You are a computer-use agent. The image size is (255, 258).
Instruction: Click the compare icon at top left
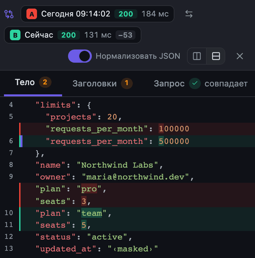click(9, 14)
